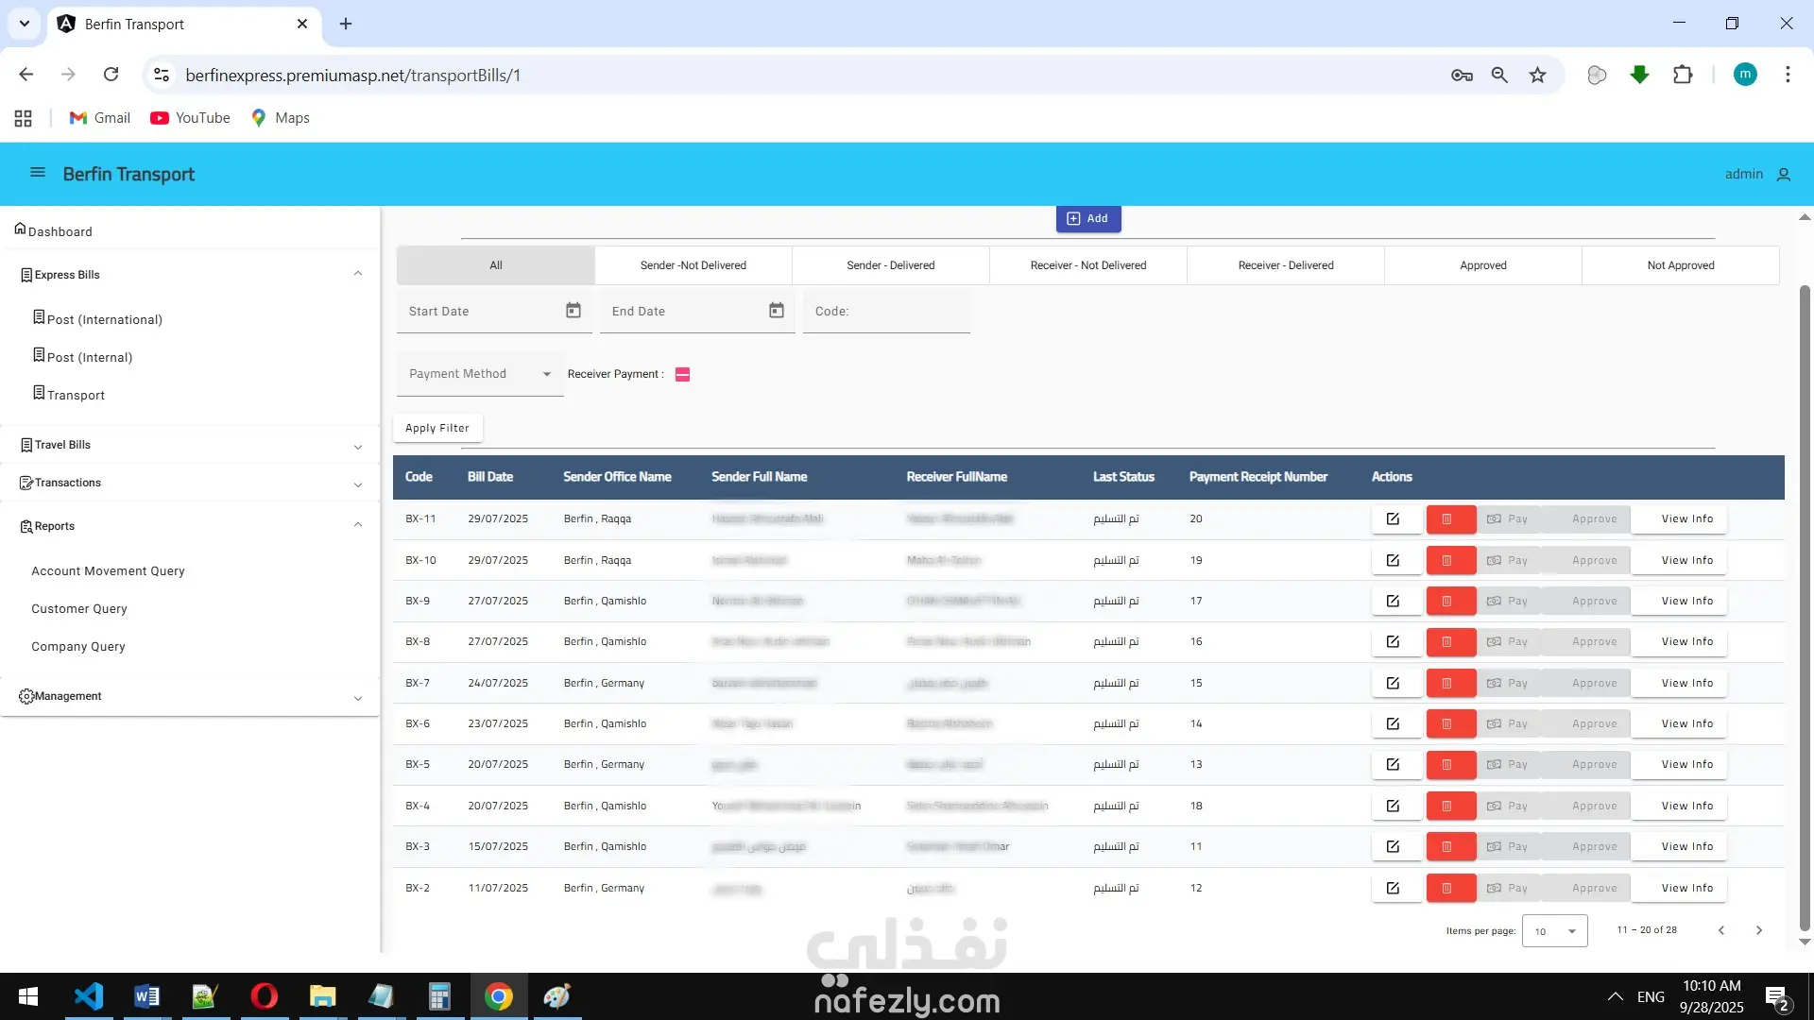Select the Not Approved tab

[1680, 265]
